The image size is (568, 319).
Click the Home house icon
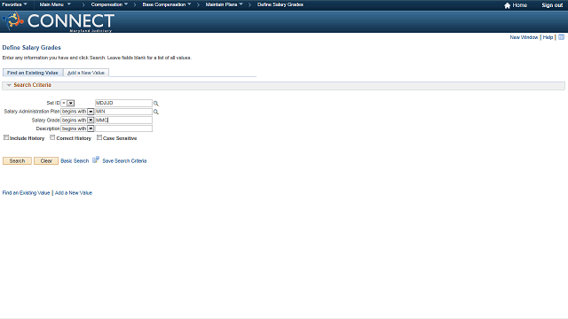tap(507, 5)
